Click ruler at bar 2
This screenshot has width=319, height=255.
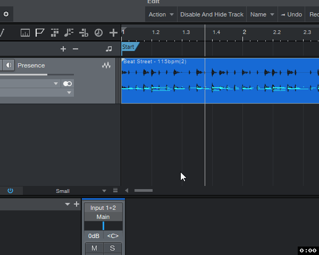click(245, 32)
